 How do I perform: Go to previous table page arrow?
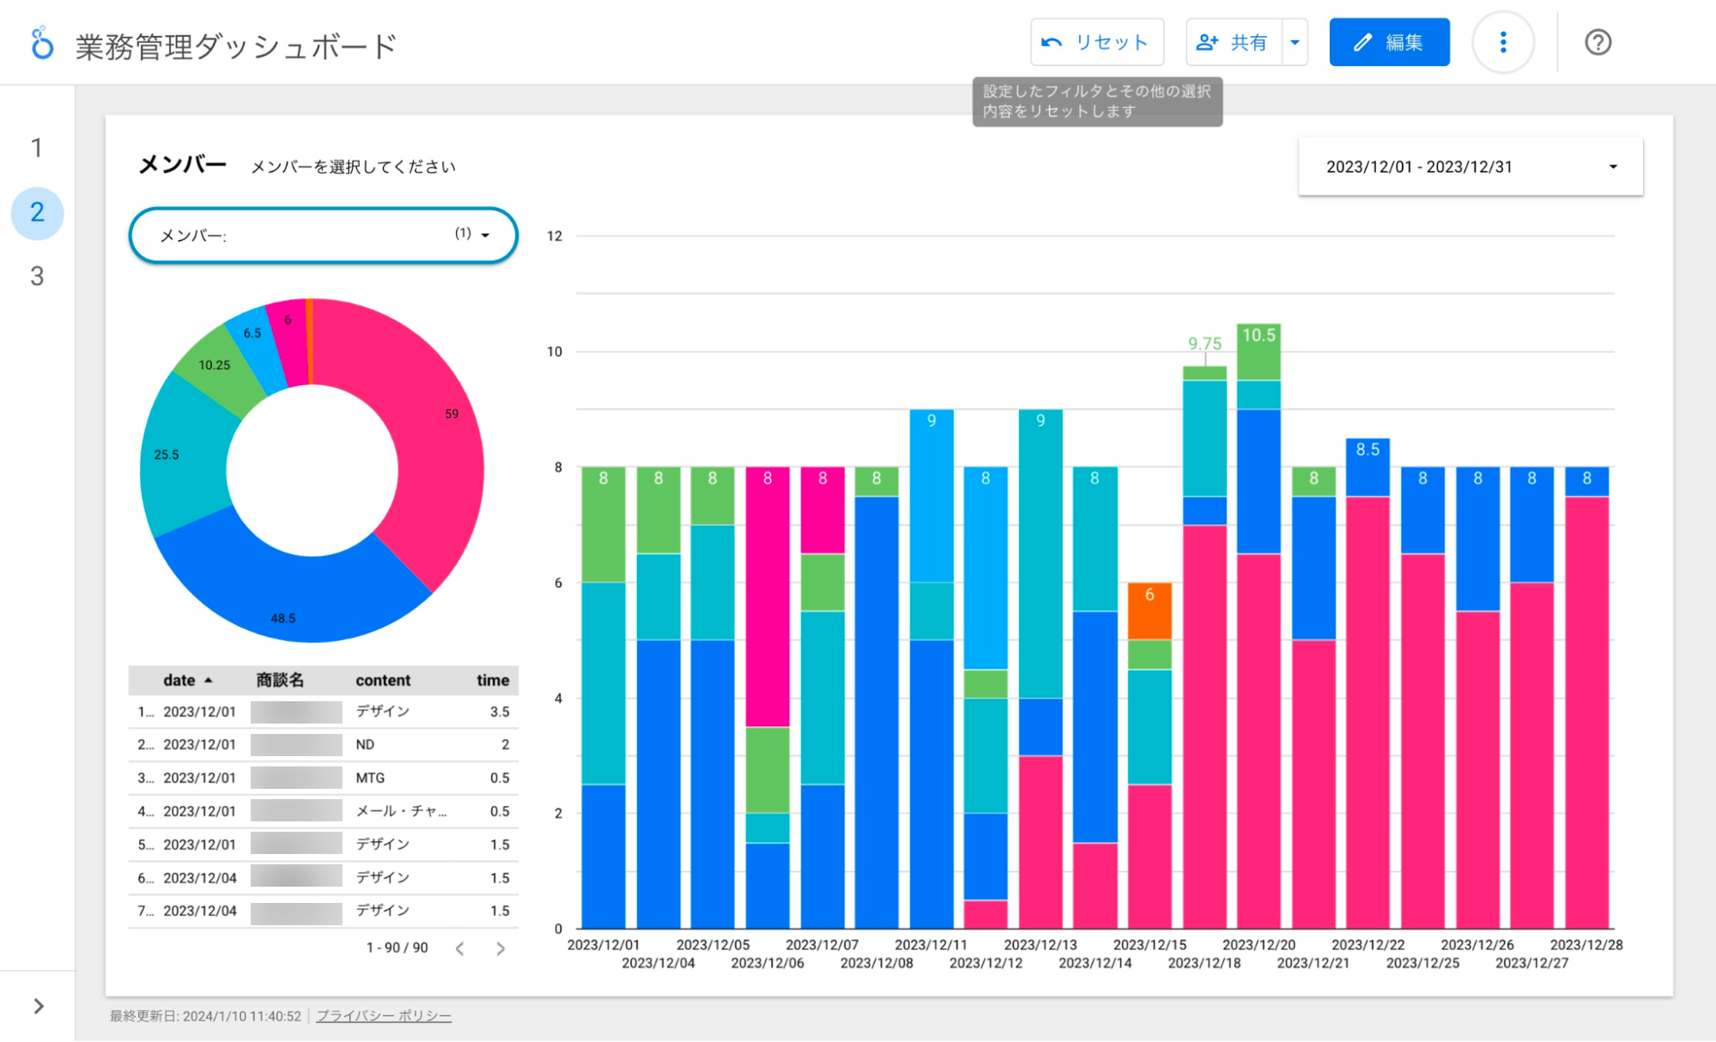[460, 948]
